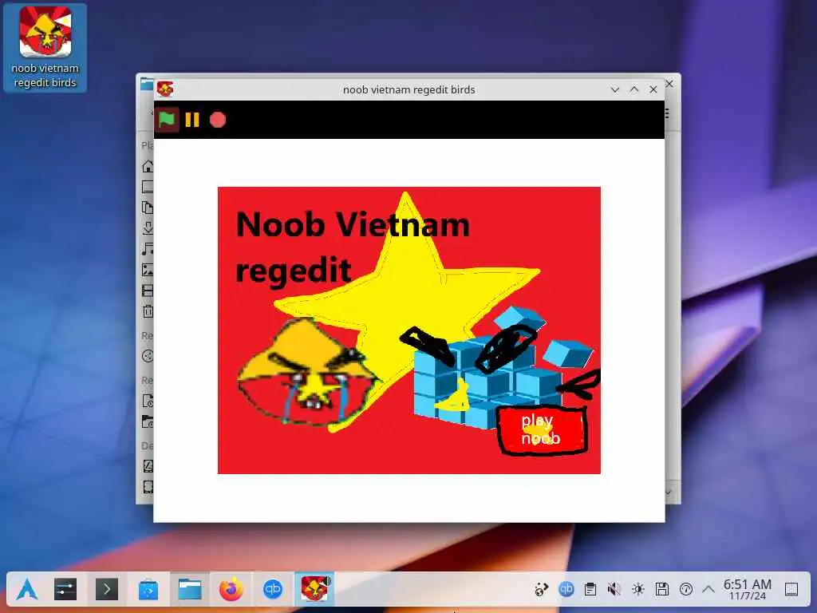Screen dimensions: 817x613
Task: Go to Home in file manager sidebar
Action: pos(148,167)
